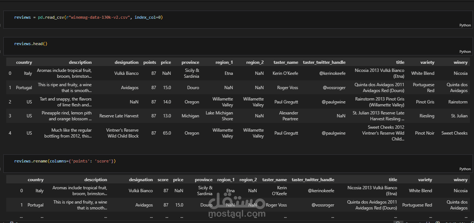Click 'designation' header in head() output table
The width and height of the screenshot is (474, 223).
126,62
